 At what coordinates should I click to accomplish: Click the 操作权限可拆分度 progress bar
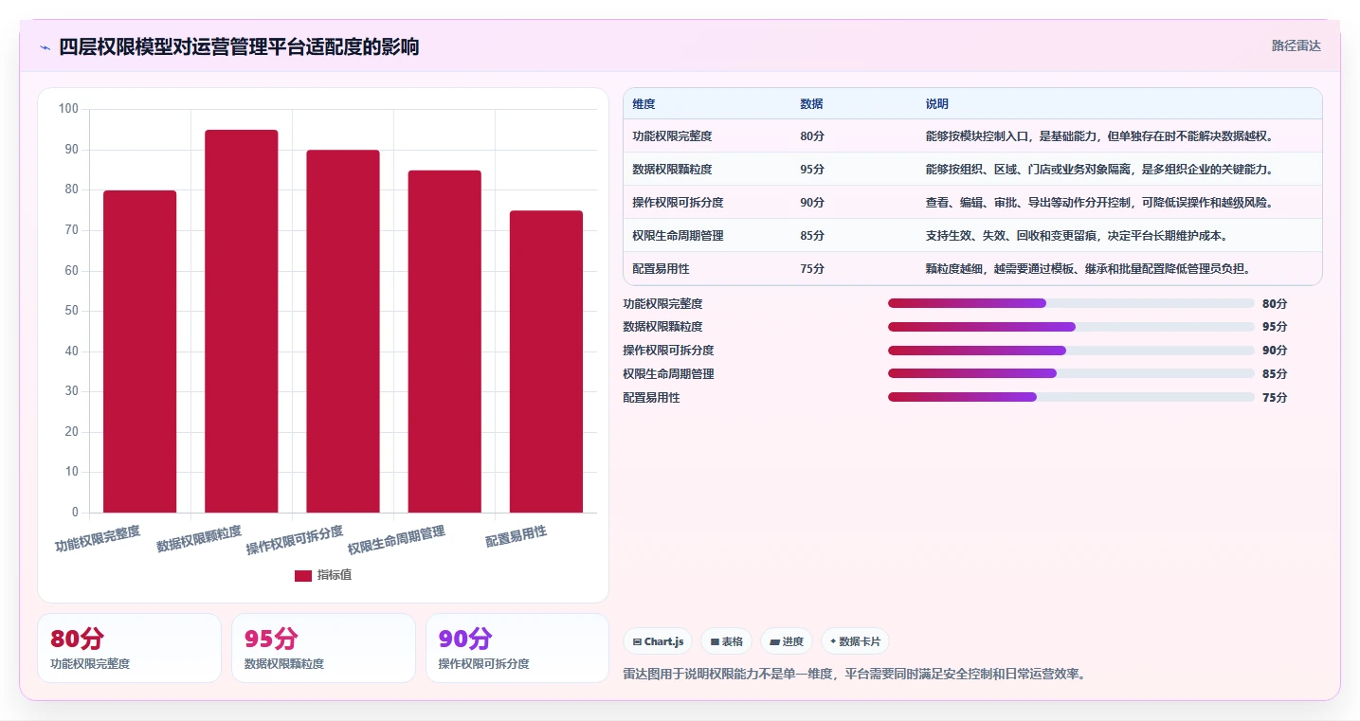(1071, 351)
